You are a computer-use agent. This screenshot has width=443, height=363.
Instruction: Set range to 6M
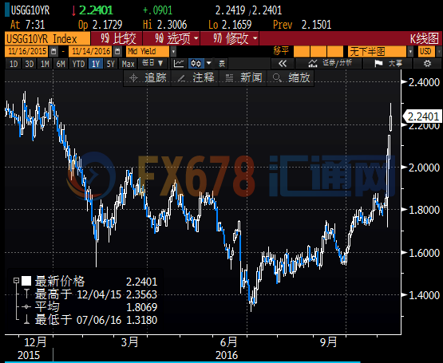point(61,64)
